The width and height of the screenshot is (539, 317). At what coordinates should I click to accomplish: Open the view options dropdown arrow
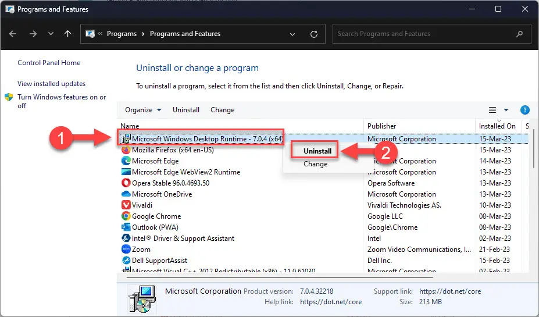tap(506, 110)
